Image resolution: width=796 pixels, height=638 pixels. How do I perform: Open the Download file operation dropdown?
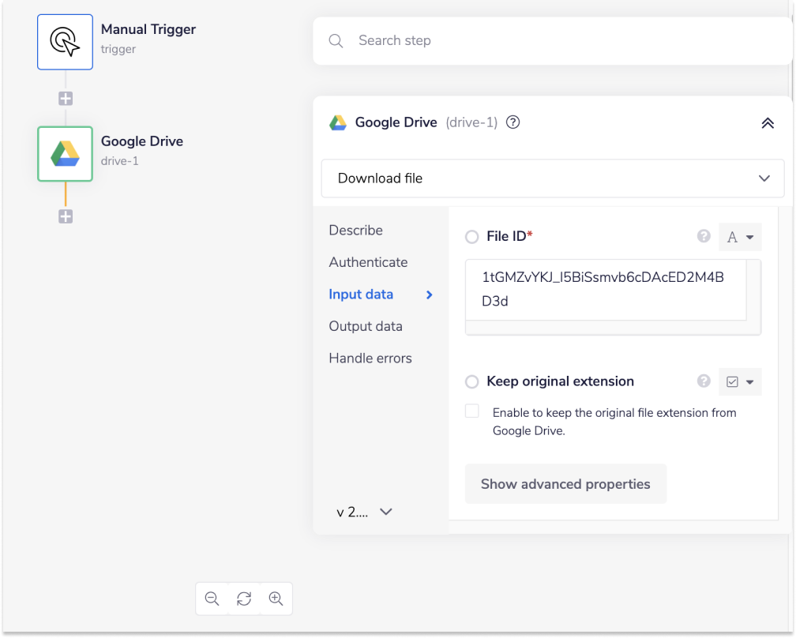pyautogui.click(x=553, y=178)
